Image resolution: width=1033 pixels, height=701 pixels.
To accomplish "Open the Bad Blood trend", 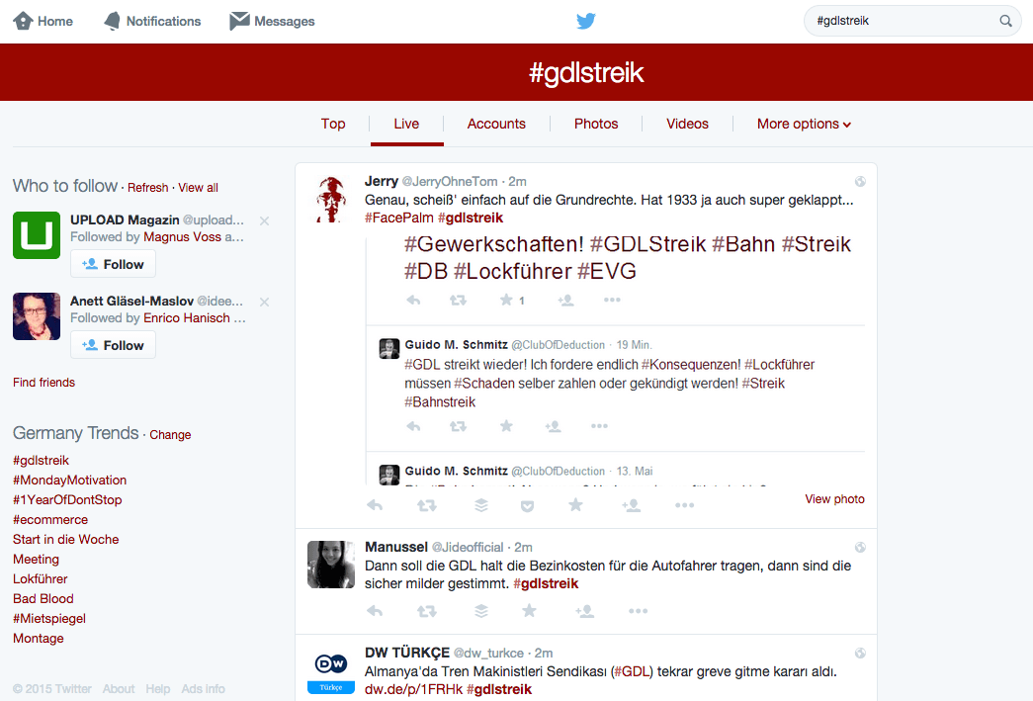I will [x=43, y=599].
